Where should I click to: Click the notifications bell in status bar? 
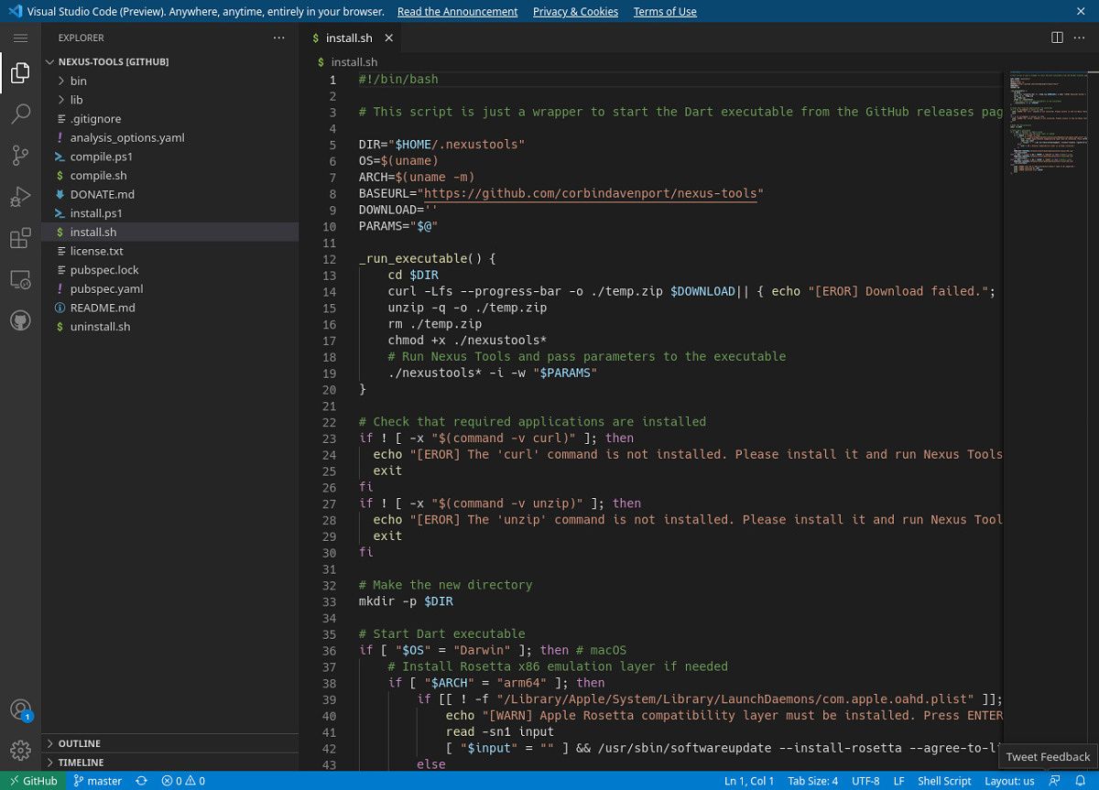click(x=1082, y=781)
